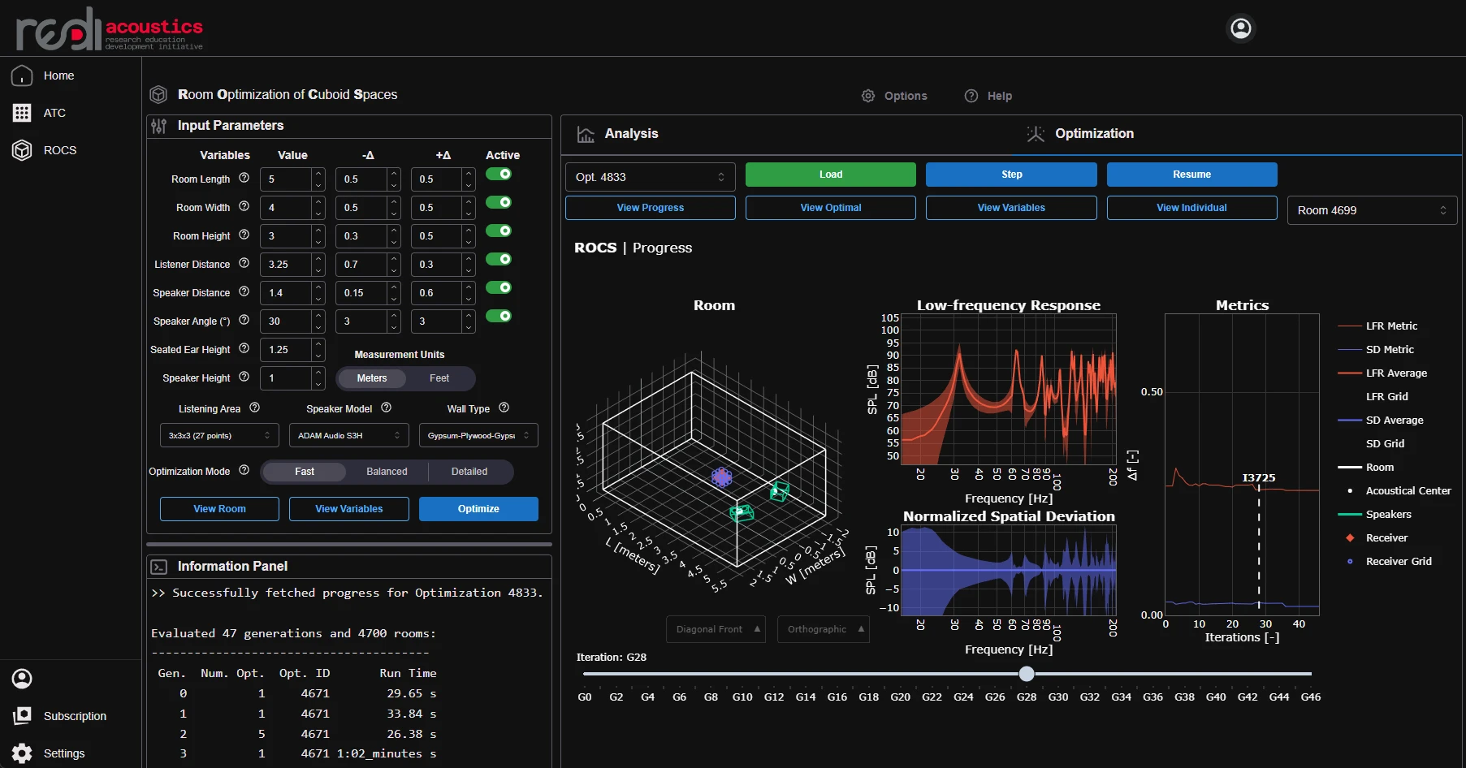Expand the Listening Area dropdown
Screen dimensions: 1466x768
(219, 436)
